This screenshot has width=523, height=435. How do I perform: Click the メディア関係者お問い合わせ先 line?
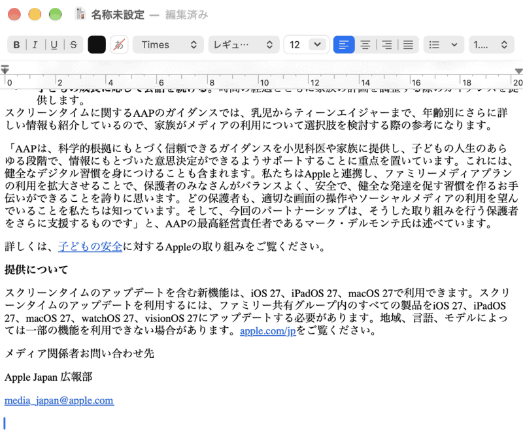tap(79, 353)
